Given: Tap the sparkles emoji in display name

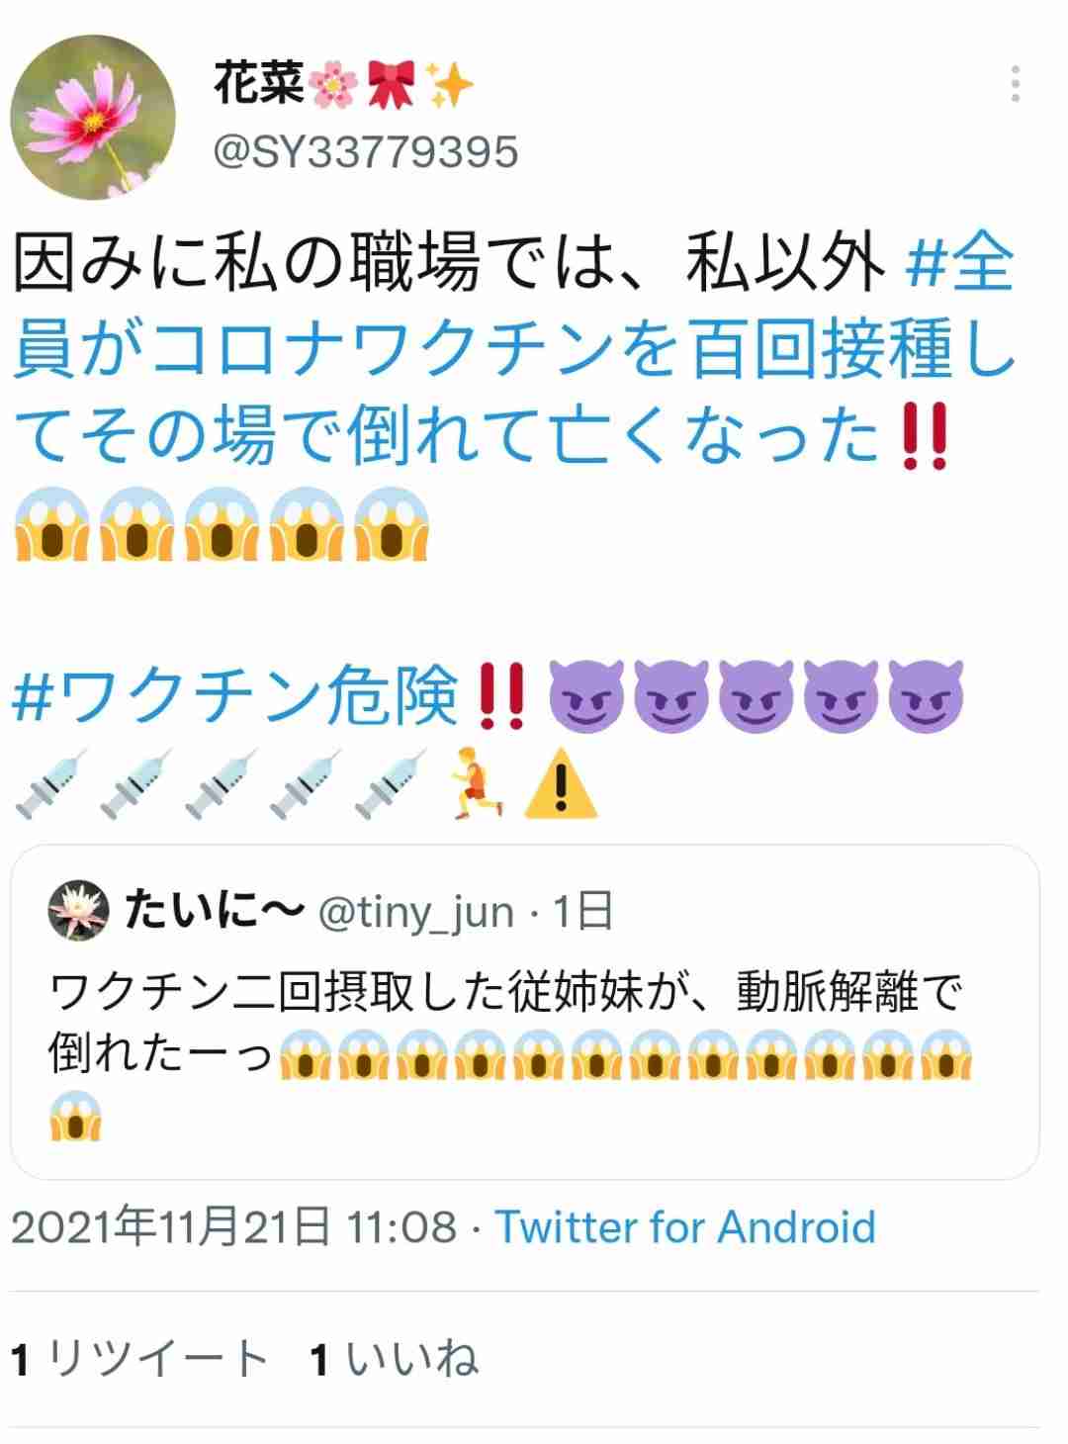Looking at the screenshot, I should (x=450, y=85).
